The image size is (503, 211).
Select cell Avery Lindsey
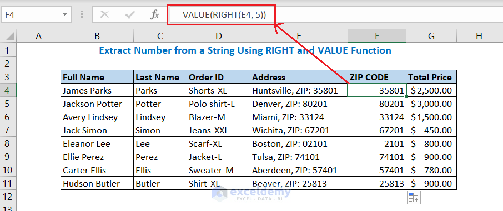(97, 117)
